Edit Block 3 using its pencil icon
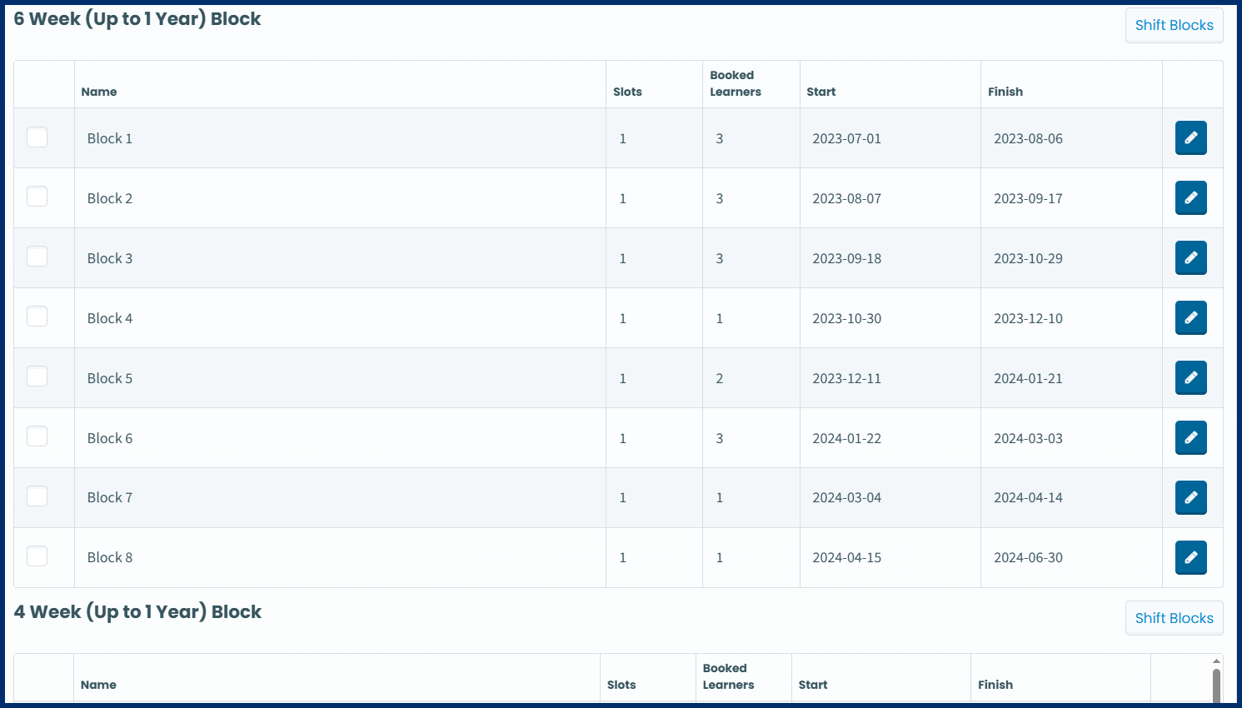This screenshot has height=708, width=1242. [1190, 257]
